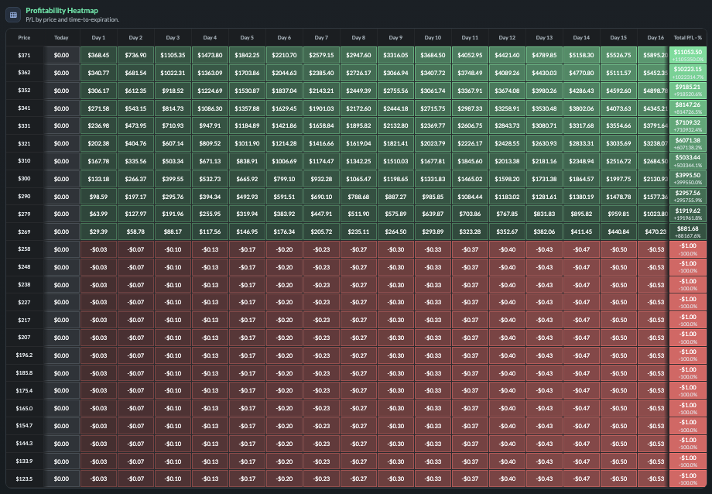Click the $2428.55 cell in the $321 row
This screenshot has height=494, width=712.
(507, 143)
